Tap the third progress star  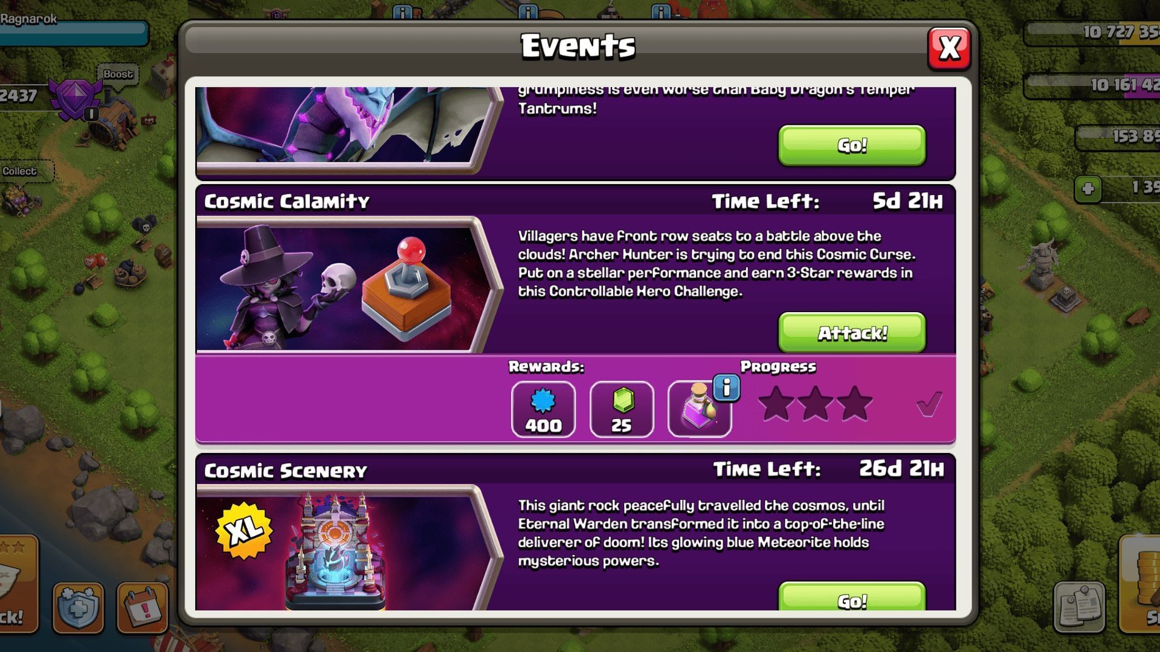pos(854,404)
